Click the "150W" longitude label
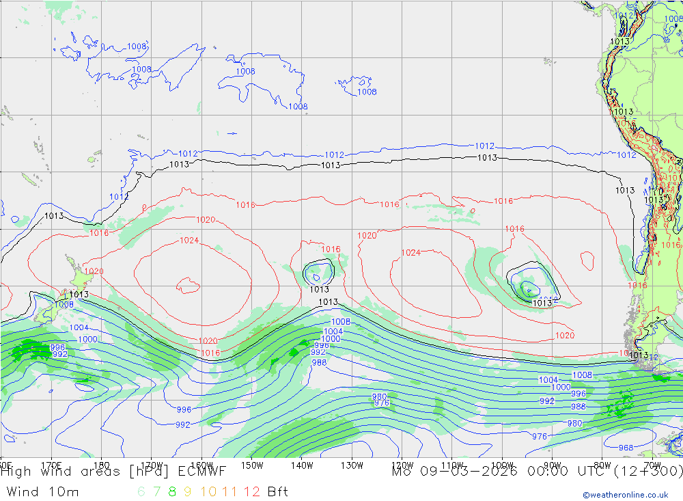The image size is (683, 501). click(252, 465)
